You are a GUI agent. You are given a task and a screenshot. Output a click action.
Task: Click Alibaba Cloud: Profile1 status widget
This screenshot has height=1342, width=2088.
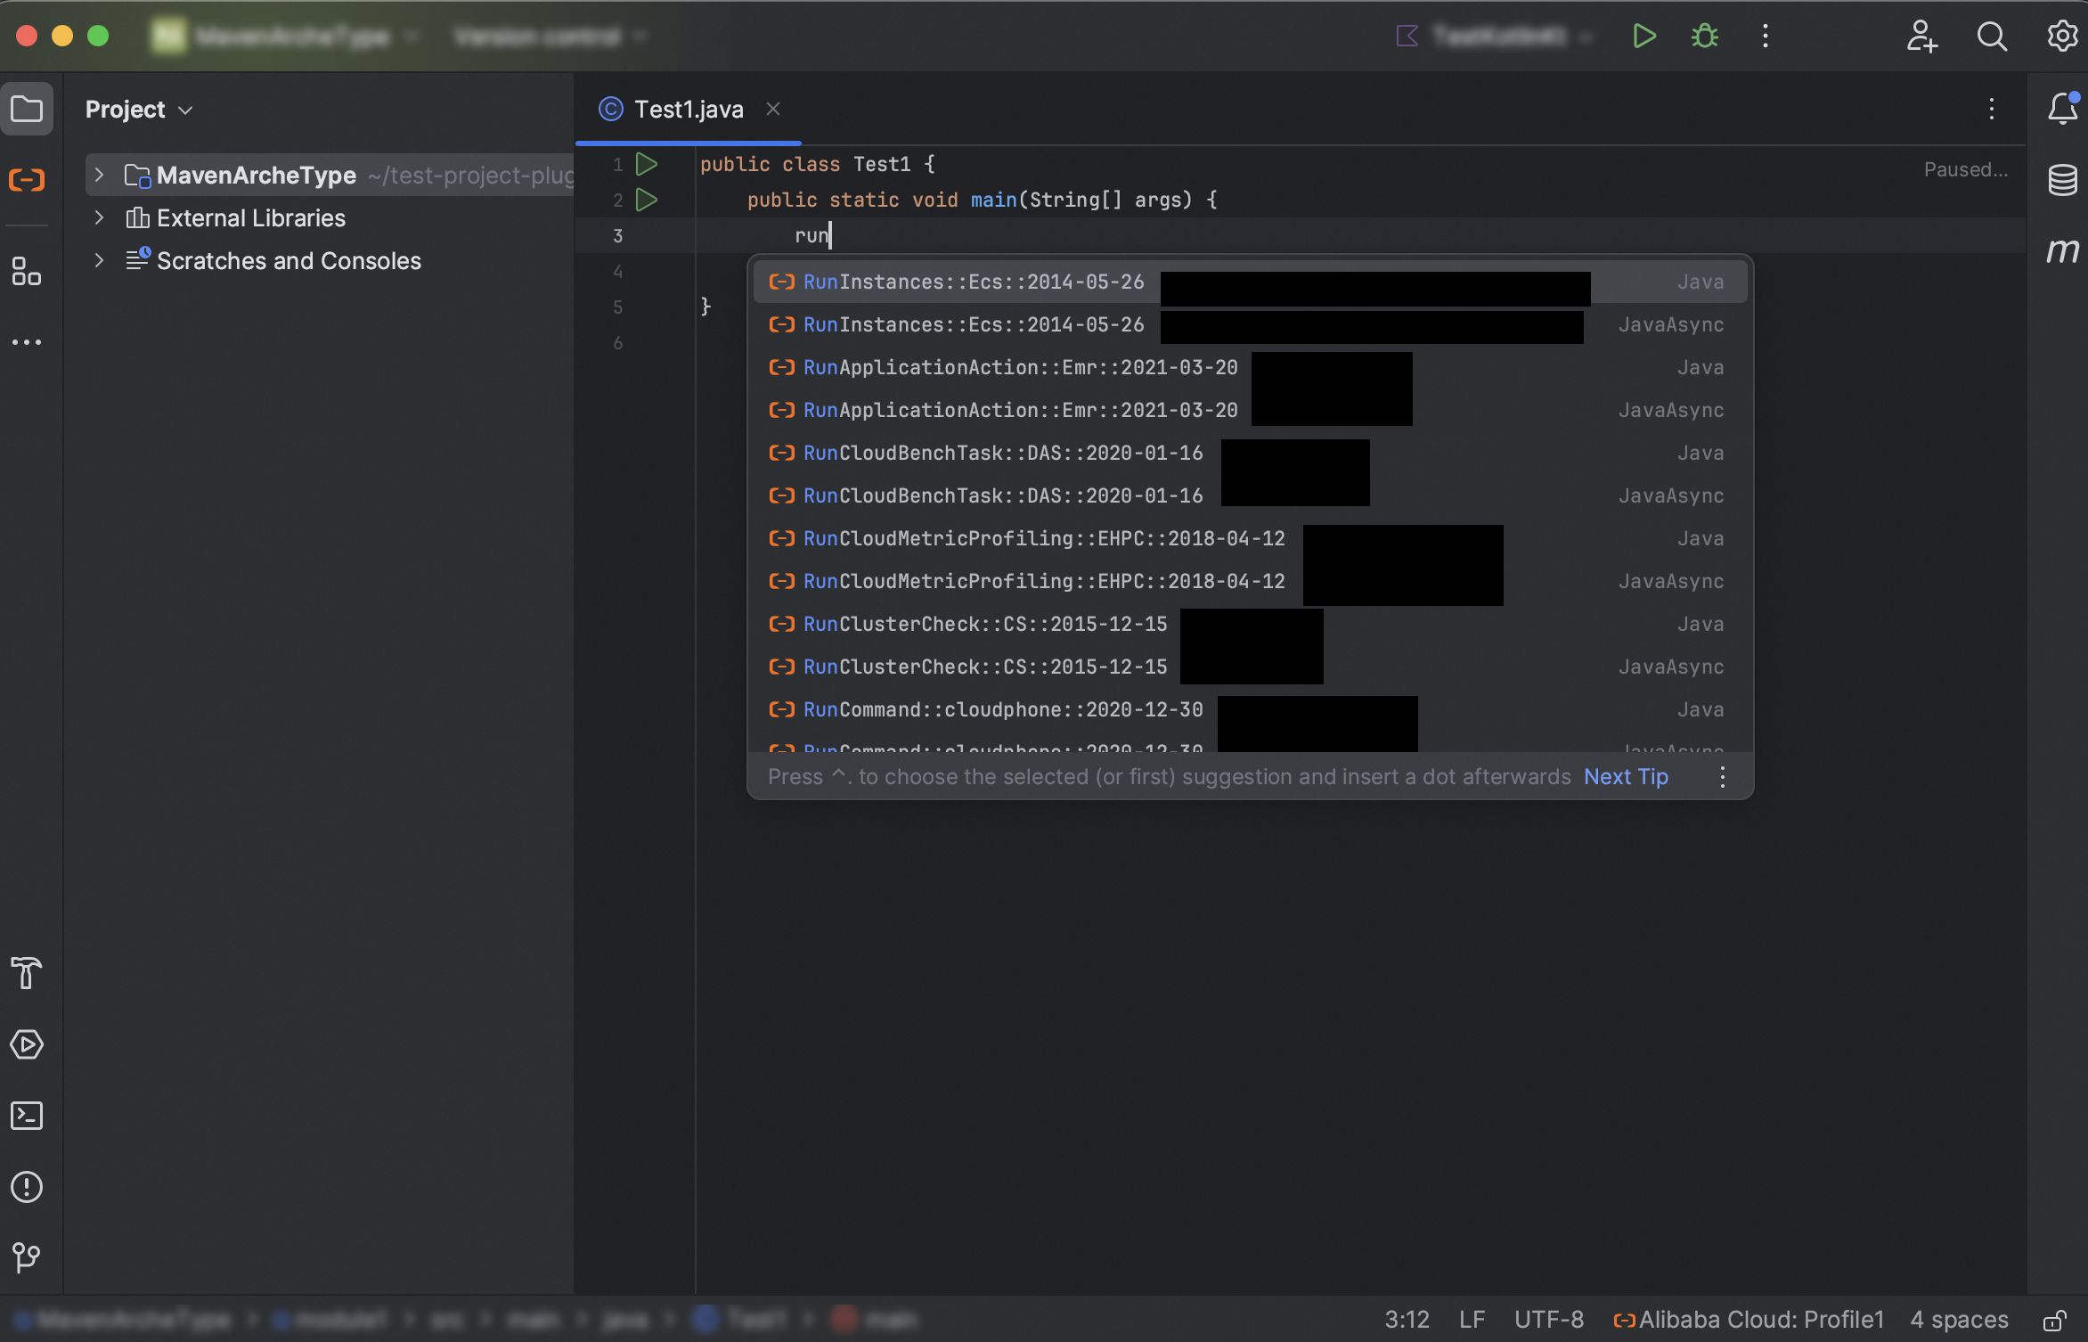point(1749,1320)
